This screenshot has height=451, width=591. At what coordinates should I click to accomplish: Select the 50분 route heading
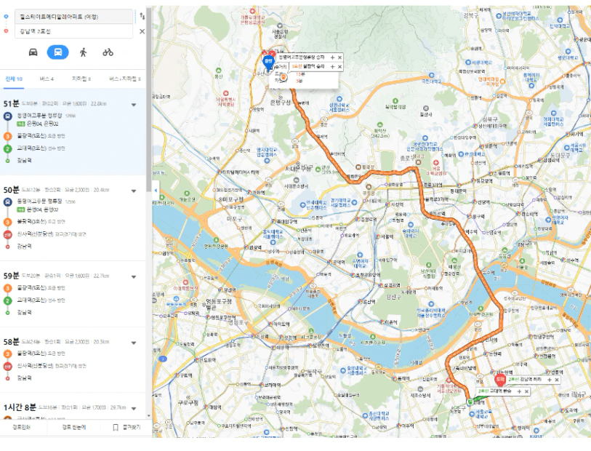click(12, 190)
